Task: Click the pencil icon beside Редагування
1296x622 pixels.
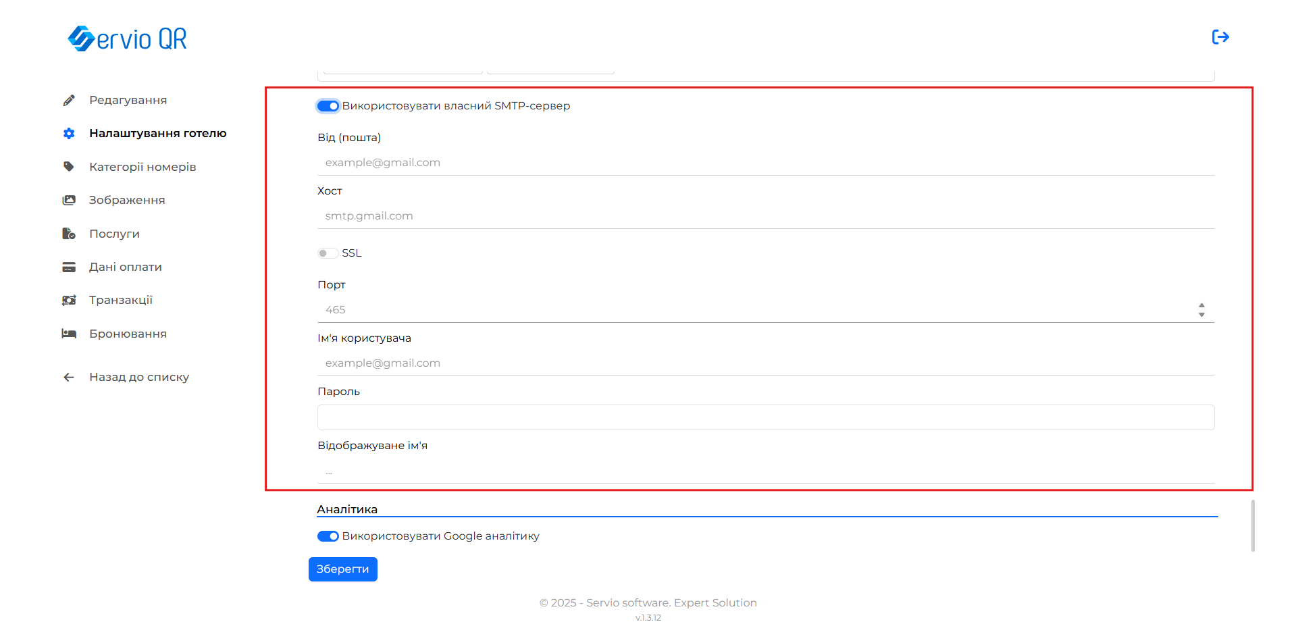Action: pyautogui.click(x=69, y=101)
